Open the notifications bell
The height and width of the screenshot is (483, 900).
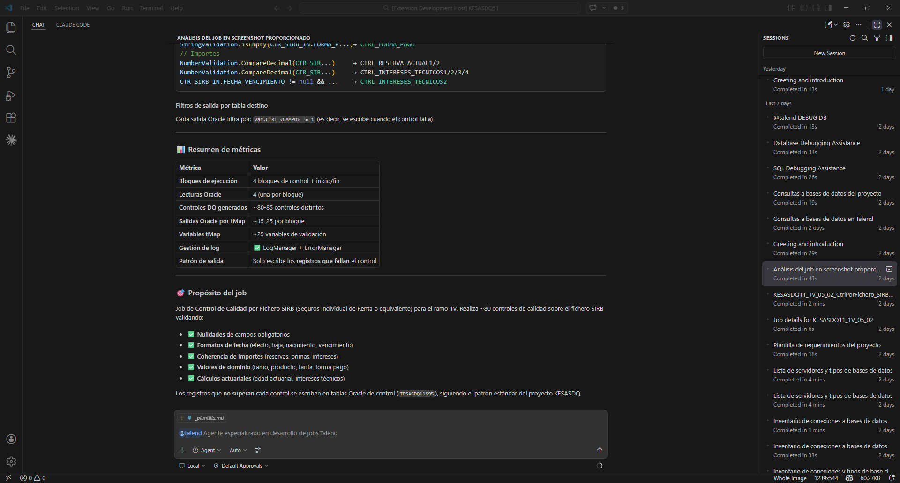click(892, 478)
